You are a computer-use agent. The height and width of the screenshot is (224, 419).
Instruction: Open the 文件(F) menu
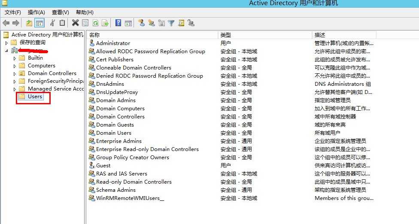[13, 12]
